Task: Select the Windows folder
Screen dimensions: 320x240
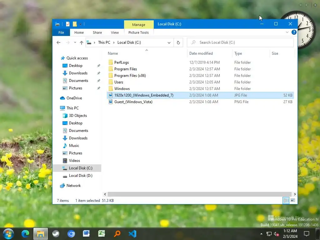Action: pyautogui.click(x=122, y=88)
